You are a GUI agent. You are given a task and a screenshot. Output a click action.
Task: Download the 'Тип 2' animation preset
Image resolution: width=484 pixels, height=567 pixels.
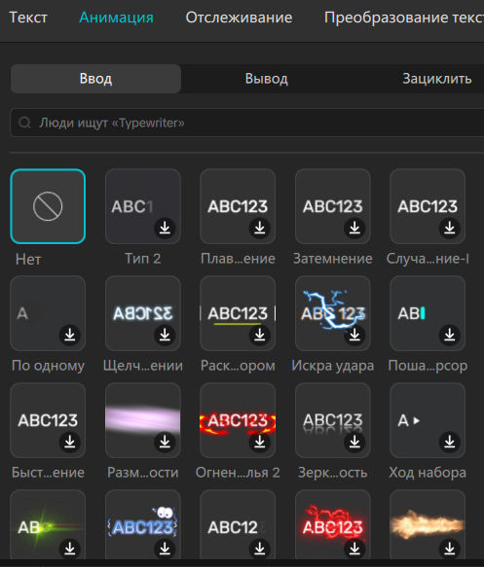coord(165,229)
